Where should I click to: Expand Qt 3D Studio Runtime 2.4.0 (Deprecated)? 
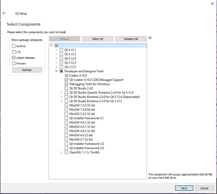pos(61,97)
